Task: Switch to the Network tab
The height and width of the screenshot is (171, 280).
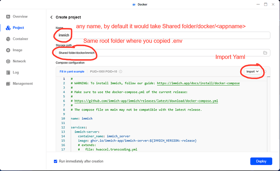Action: [19, 61]
